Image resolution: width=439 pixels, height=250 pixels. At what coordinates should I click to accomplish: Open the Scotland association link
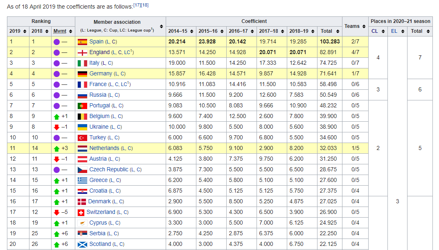point(100,244)
